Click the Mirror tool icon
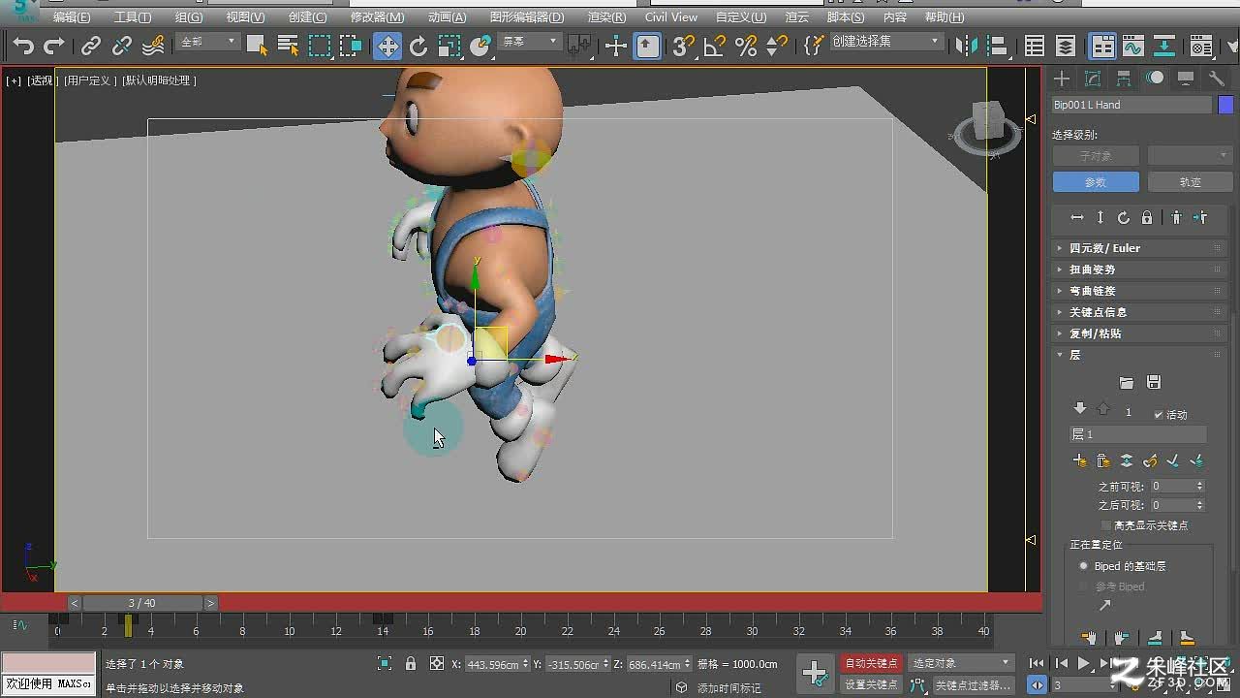This screenshot has height=698, width=1240. click(x=967, y=46)
